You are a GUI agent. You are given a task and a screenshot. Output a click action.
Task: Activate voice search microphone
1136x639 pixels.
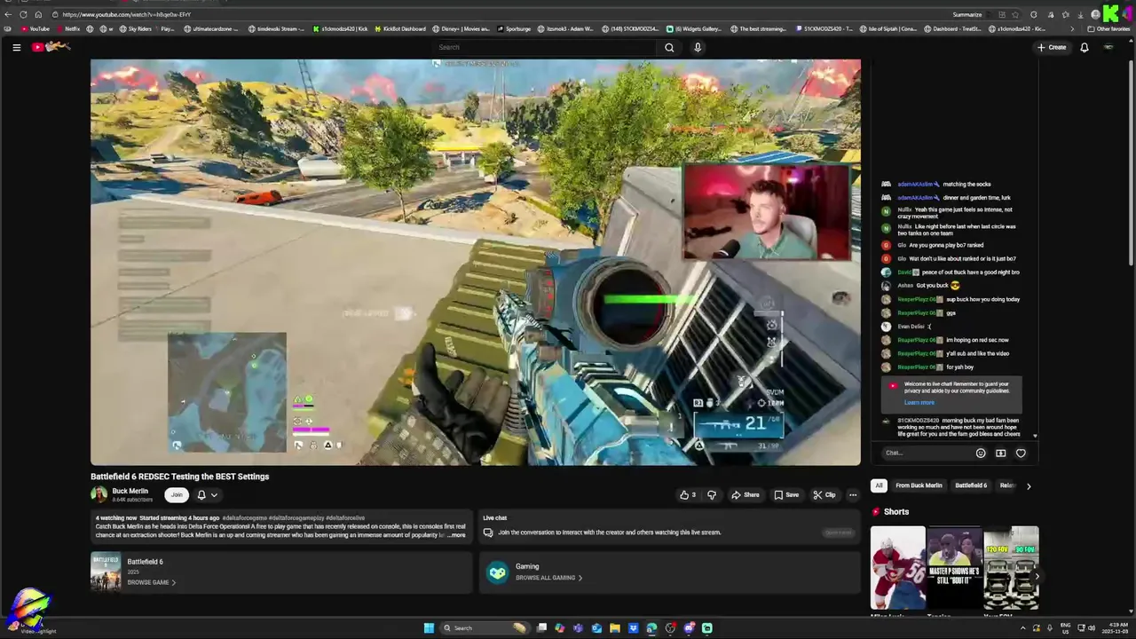click(698, 47)
